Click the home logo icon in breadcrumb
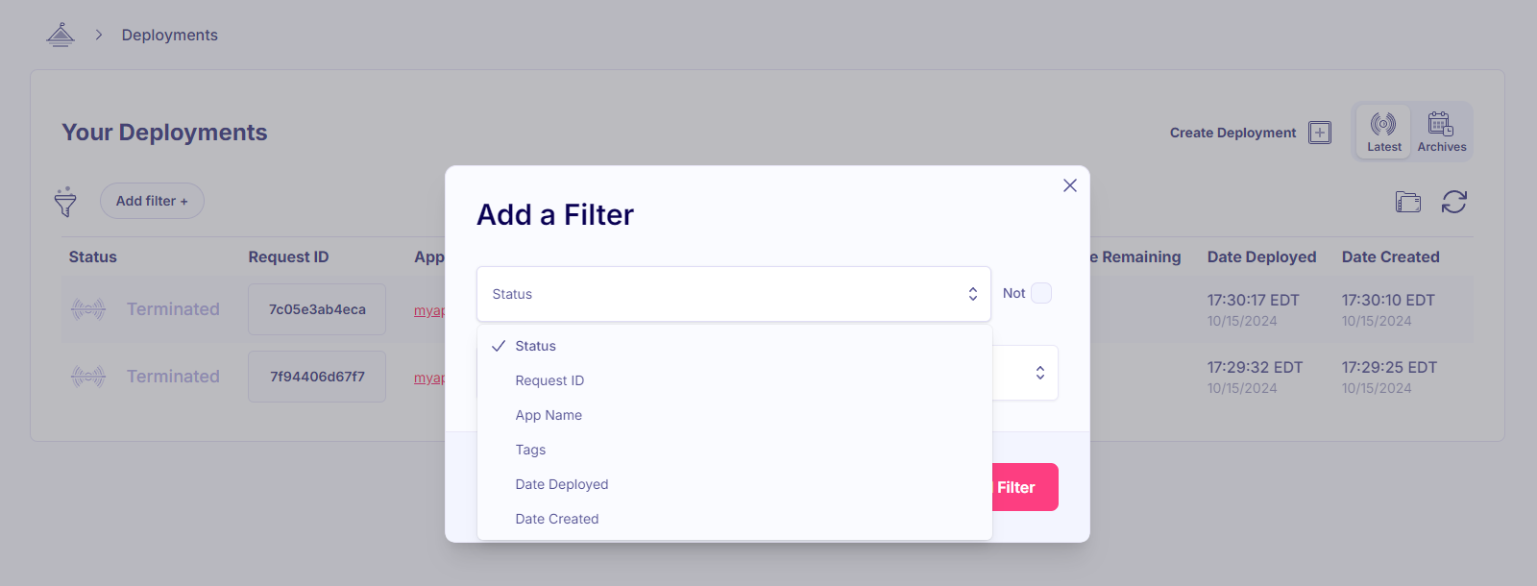Image resolution: width=1537 pixels, height=586 pixels. point(61,36)
